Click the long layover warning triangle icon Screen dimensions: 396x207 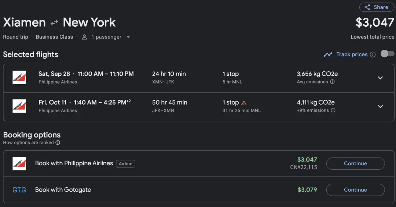point(244,103)
